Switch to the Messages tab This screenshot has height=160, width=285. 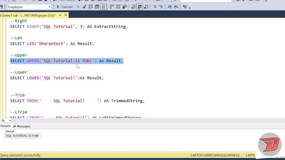[22, 126]
